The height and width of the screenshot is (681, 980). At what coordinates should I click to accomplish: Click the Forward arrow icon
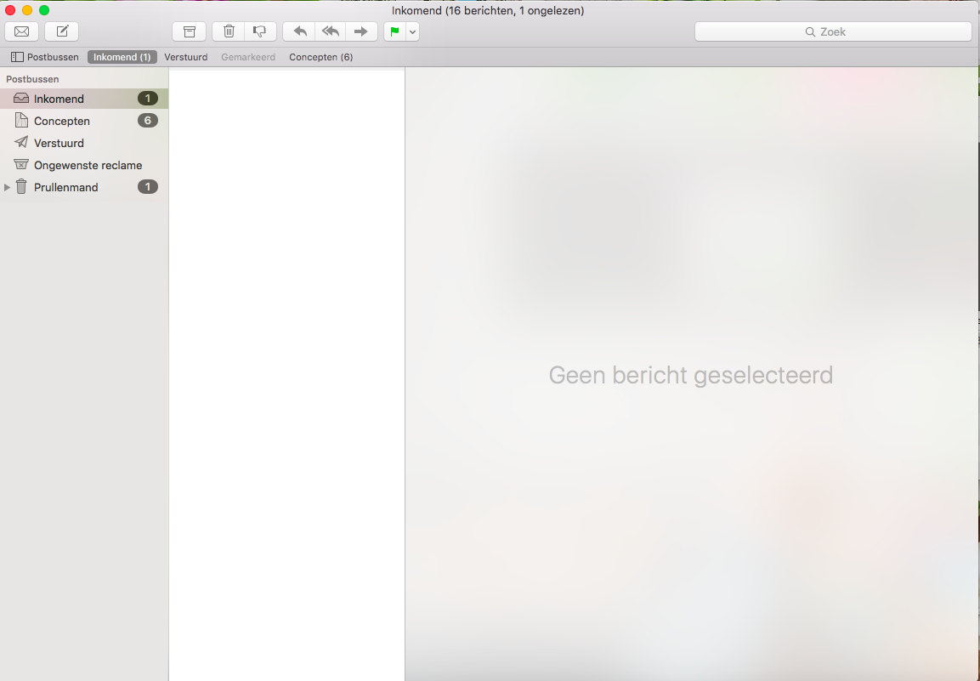tap(361, 31)
